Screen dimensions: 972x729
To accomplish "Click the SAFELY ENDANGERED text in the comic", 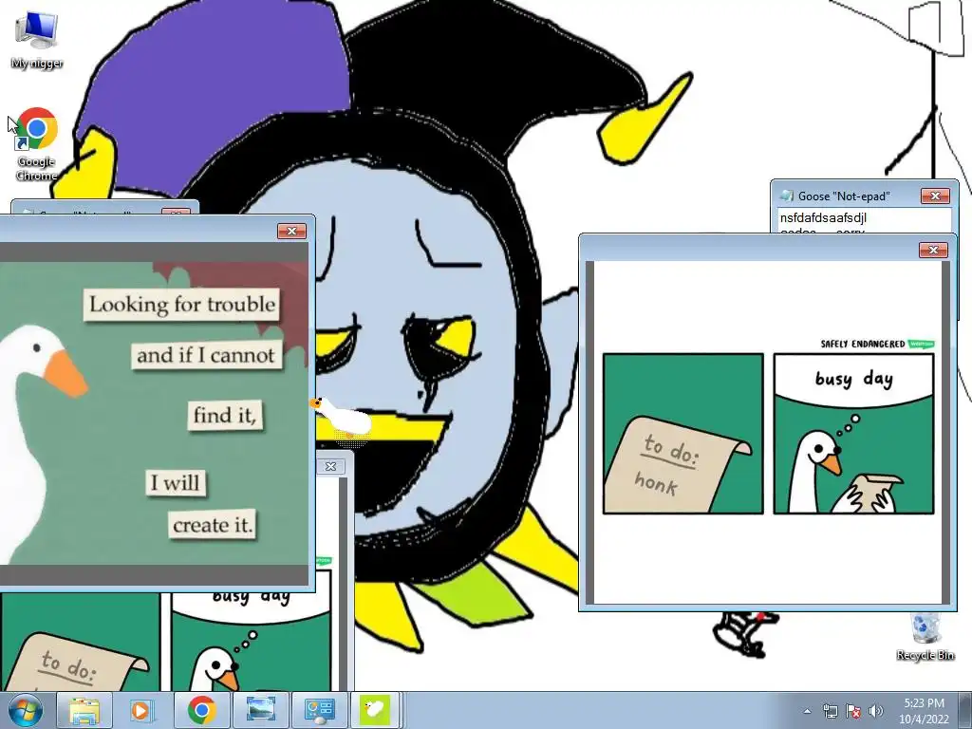I will pyautogui.click(x=862, y=344).
